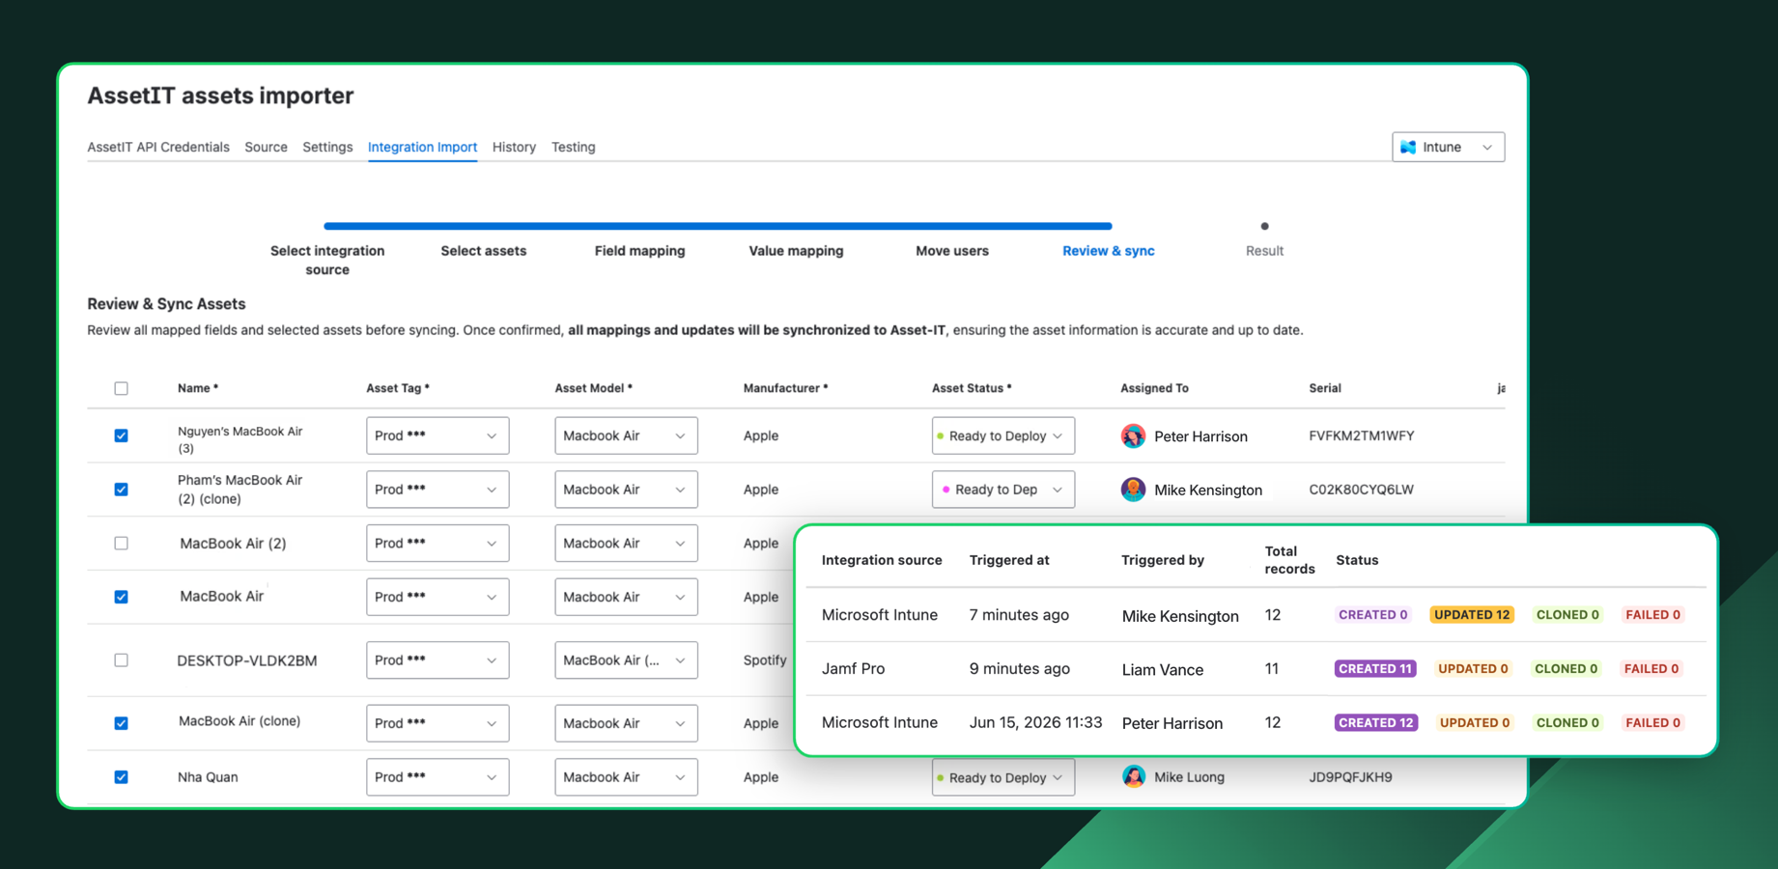Click the Serial column header
The height and width of the screenshot is (869, 1778).
[x=1325, y=388]
